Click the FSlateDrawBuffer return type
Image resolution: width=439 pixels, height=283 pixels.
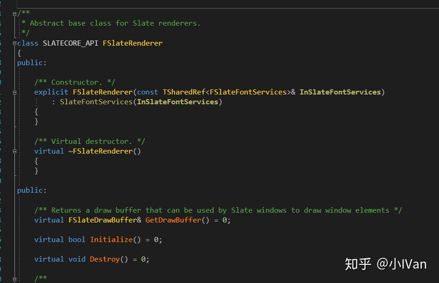(103, 220)
